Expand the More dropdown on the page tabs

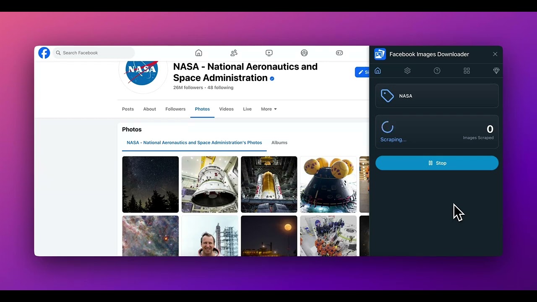269,109
